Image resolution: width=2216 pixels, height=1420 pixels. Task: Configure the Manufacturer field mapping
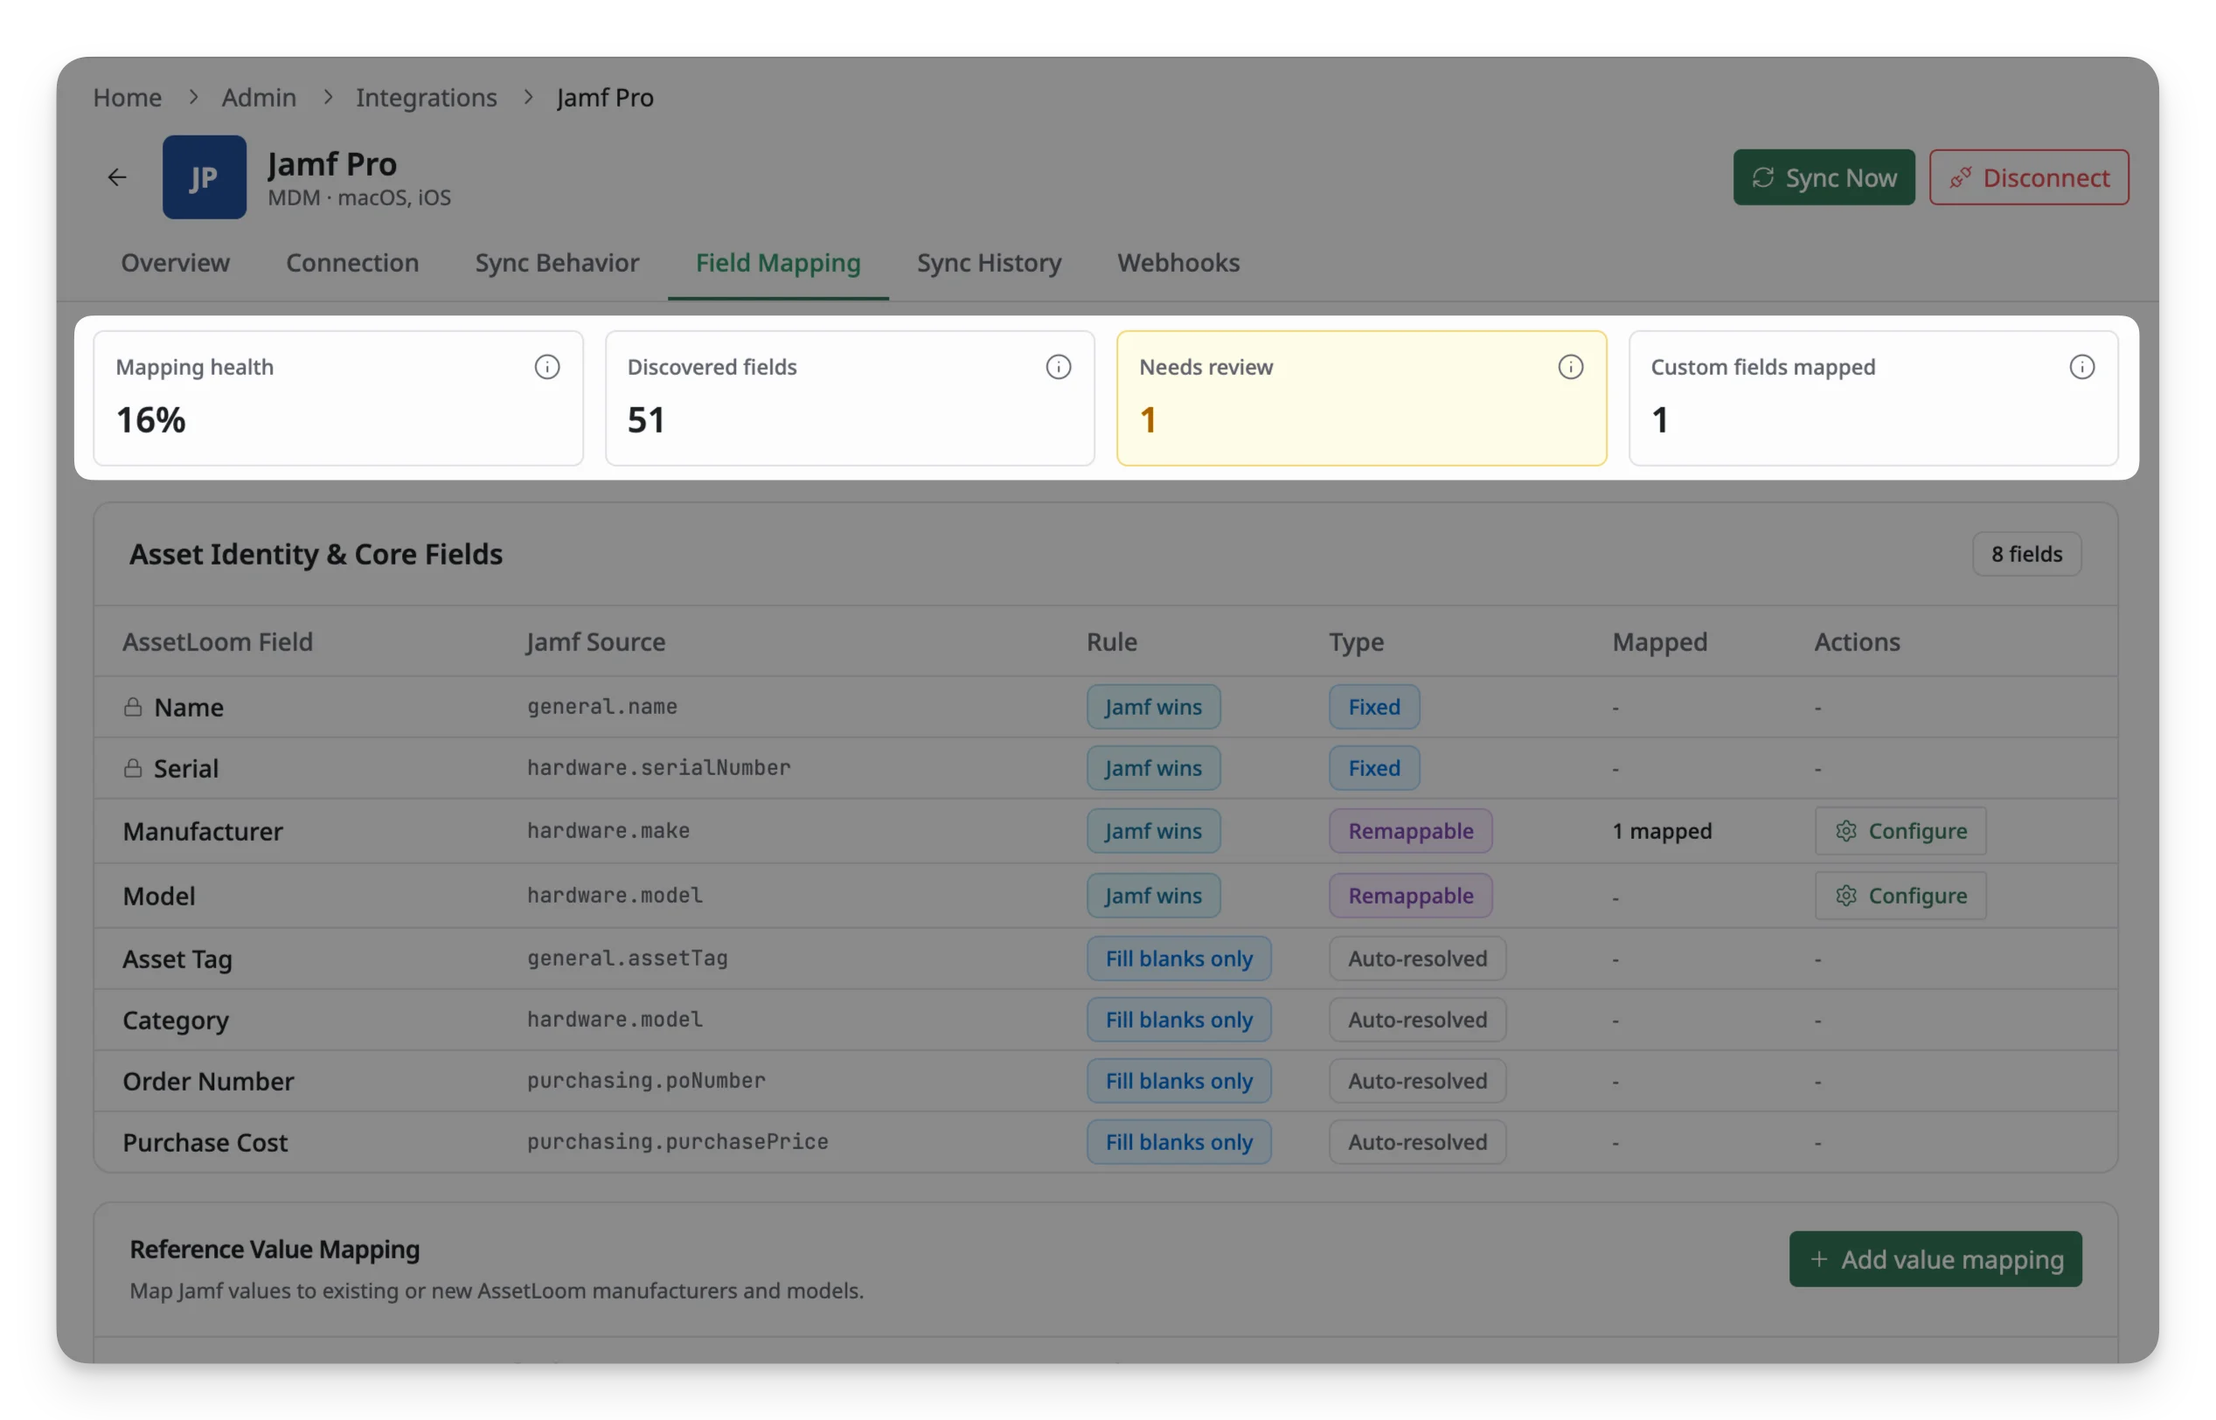click(x=1899, y=831)
